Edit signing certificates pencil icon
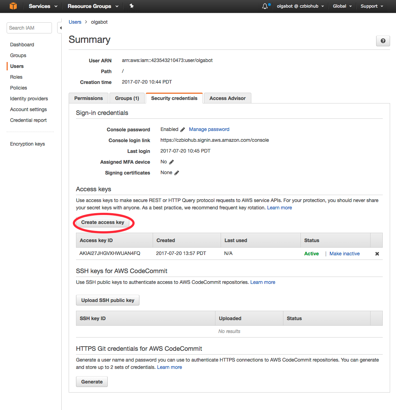Screen dimensions: 396x410 177,173
